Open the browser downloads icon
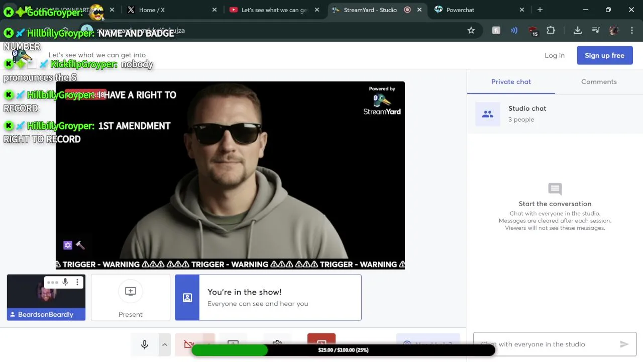Screen dimensions: 643x362 click(x=578, y=30)
